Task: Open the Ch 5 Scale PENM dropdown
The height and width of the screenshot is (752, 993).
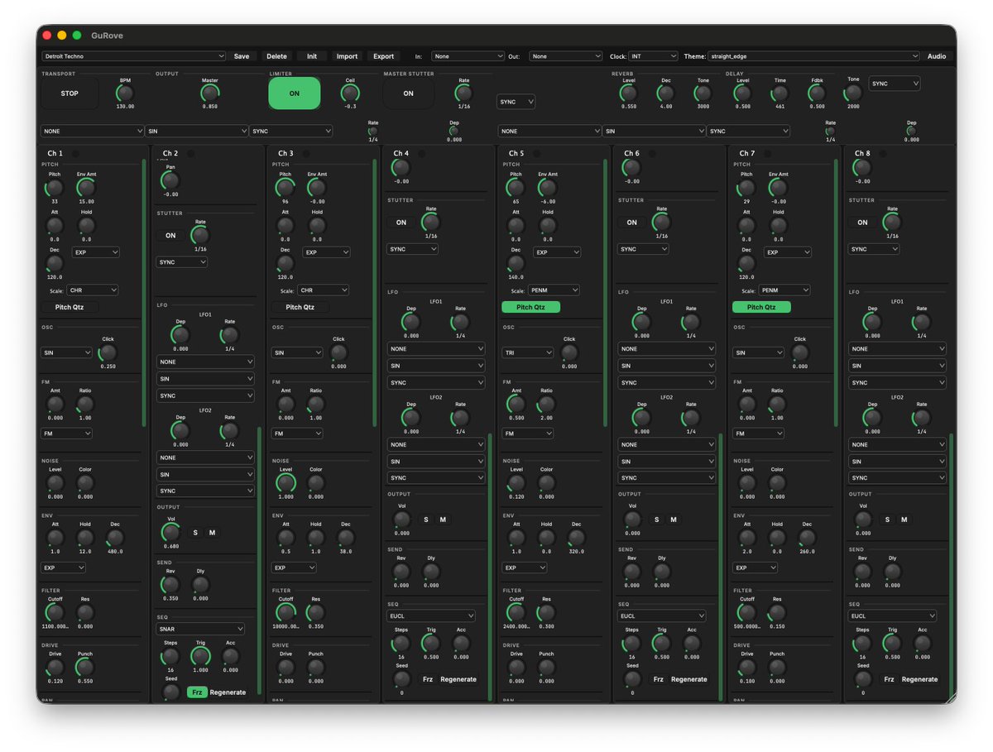Action: [x=554, y=290]
